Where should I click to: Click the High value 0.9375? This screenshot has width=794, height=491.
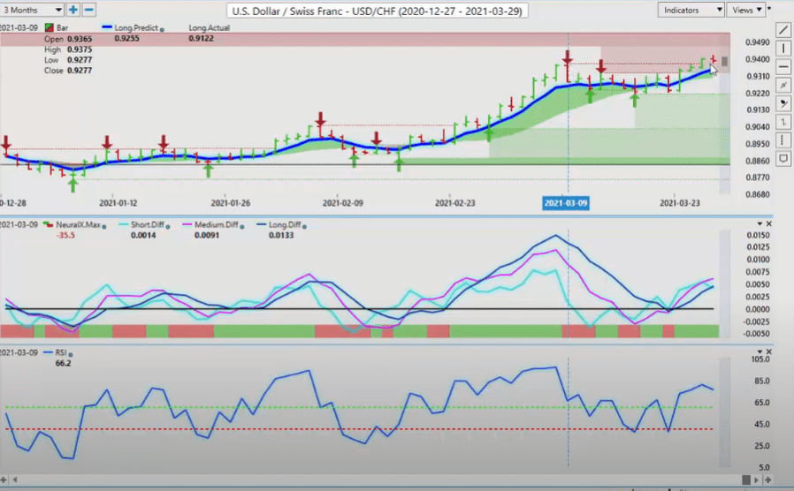pos(80,49)
